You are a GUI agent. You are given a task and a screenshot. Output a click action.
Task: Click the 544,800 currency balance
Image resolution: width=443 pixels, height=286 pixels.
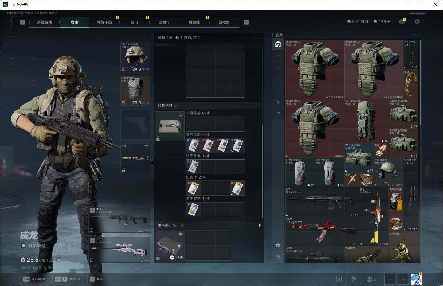[x=358, y=21]
